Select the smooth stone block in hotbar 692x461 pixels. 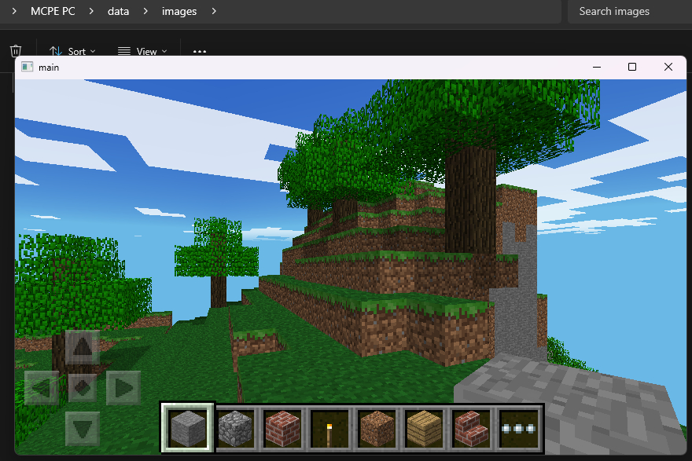click(188, 428)
